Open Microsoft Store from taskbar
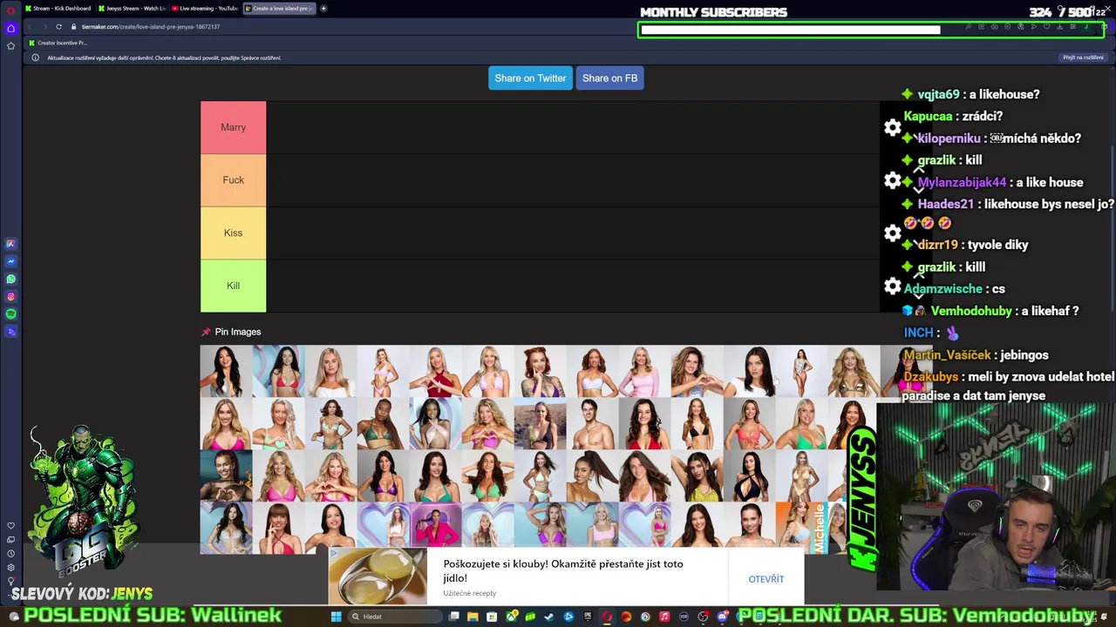The width and height of the screenshot is (1116, 627). (492, 617)
